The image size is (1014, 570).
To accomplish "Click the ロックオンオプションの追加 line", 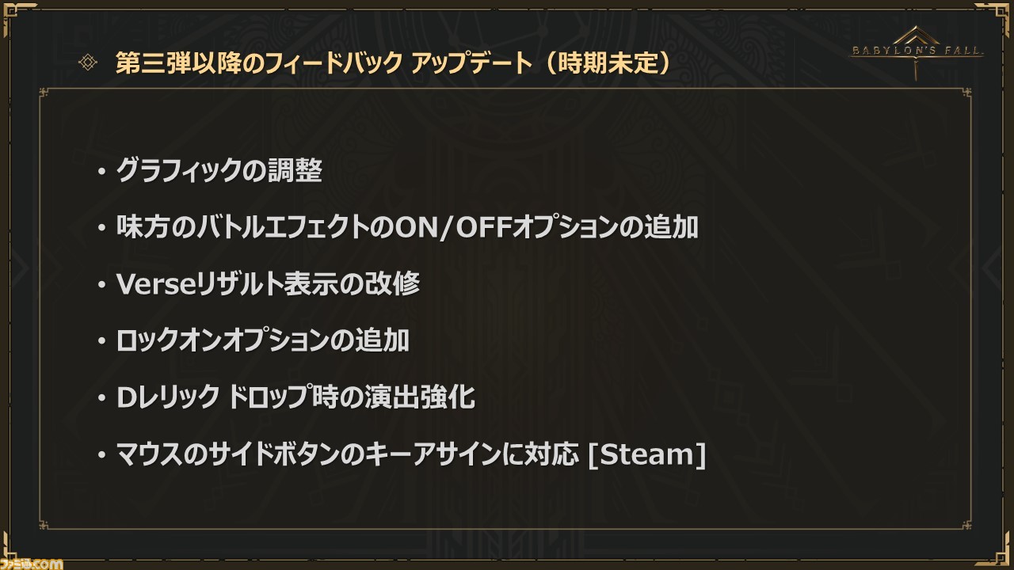I will tap(262, 341).
